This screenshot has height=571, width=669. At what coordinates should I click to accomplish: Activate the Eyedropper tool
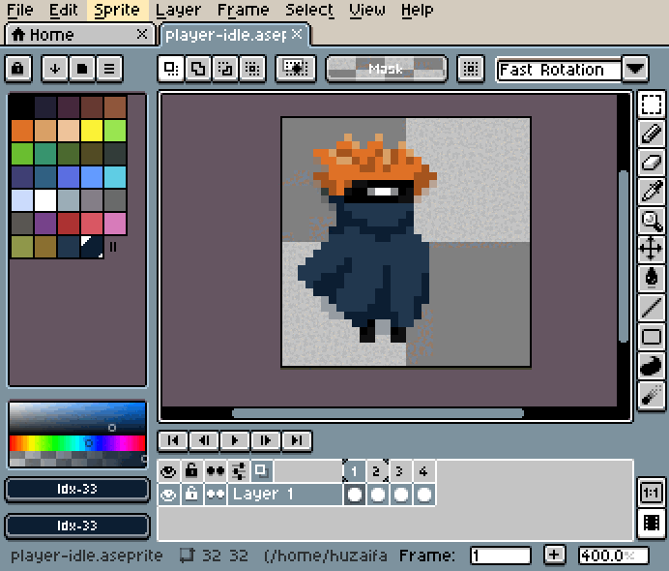(652, 192)
